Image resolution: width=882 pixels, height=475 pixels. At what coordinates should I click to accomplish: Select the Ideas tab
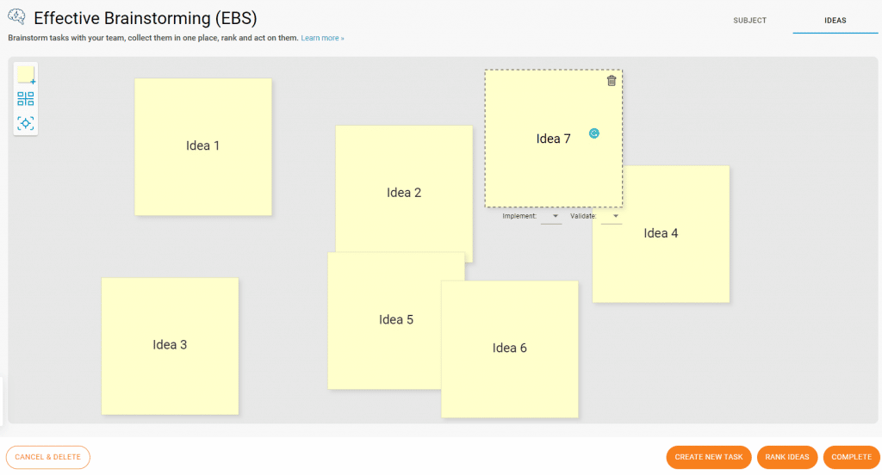[835, 20]
